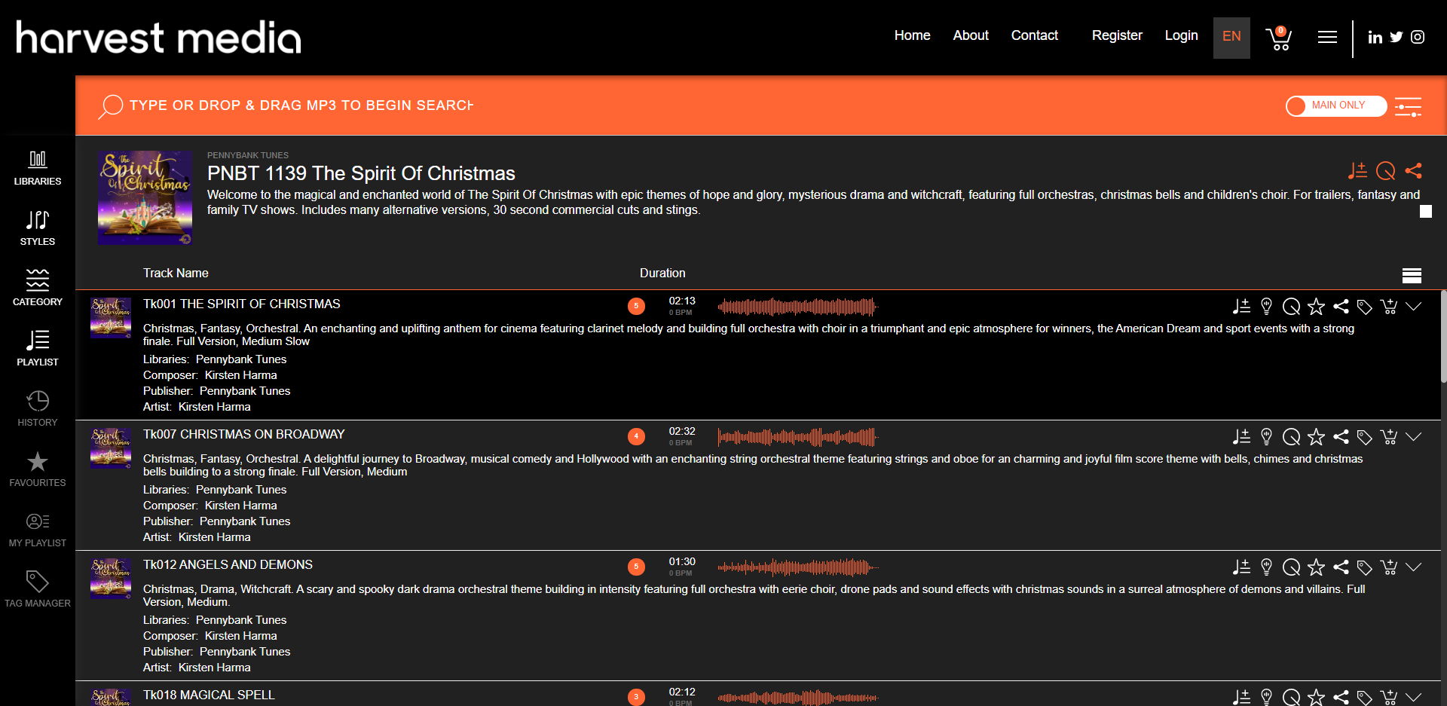Expand Tk018 Magical Spell row chevron
This screenshot has height=706, width=1447.
tap(1414, 697)
